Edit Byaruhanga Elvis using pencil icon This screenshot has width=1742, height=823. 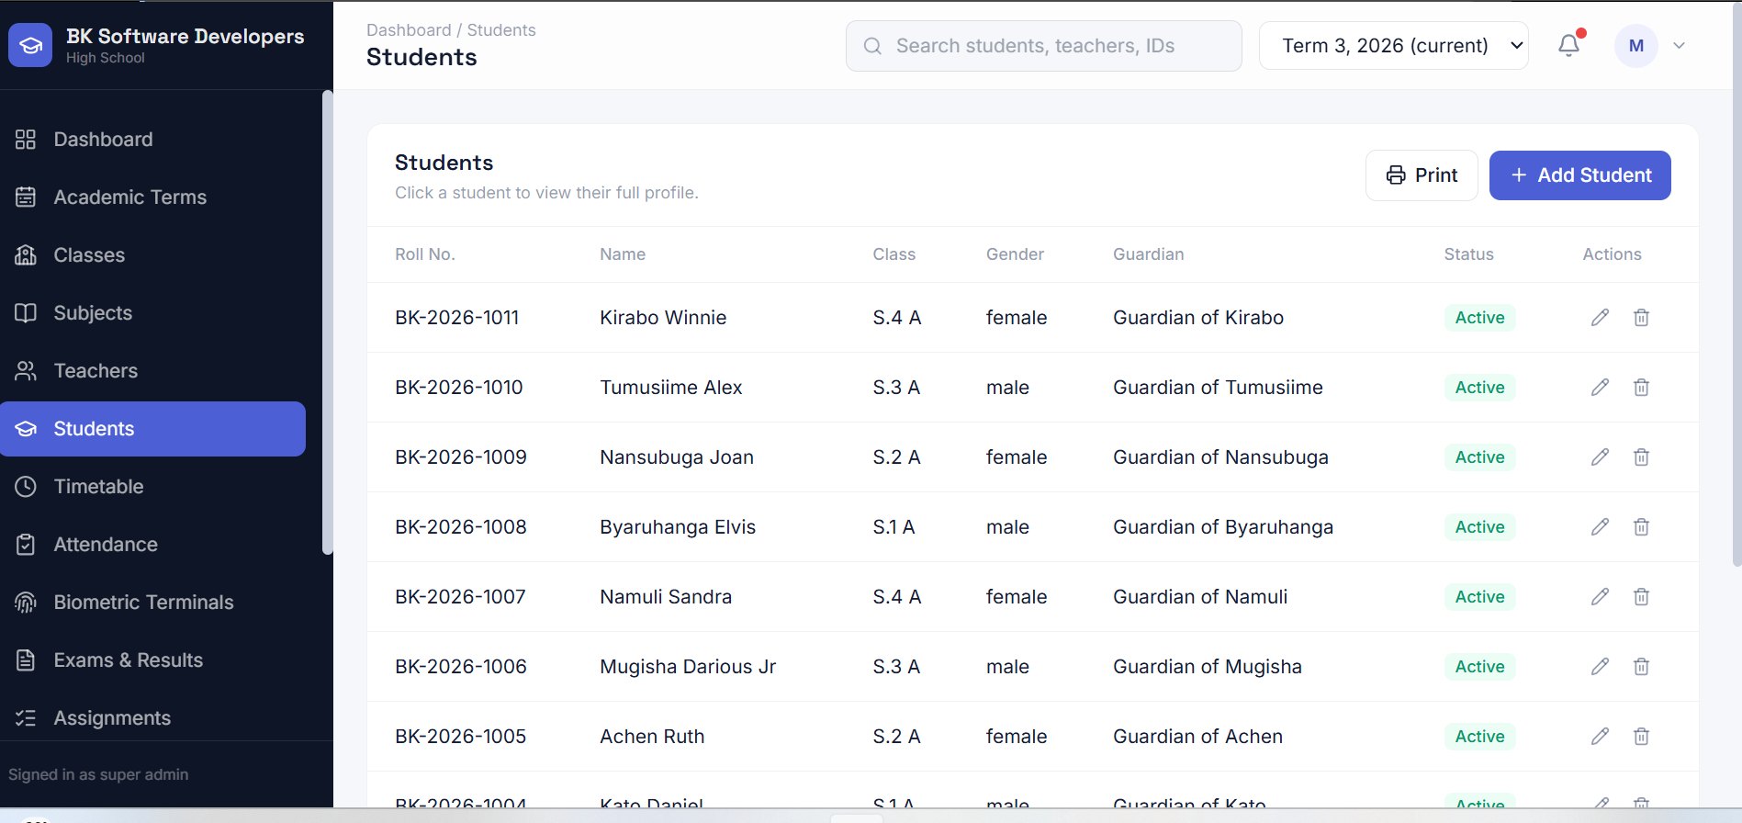1600,527
